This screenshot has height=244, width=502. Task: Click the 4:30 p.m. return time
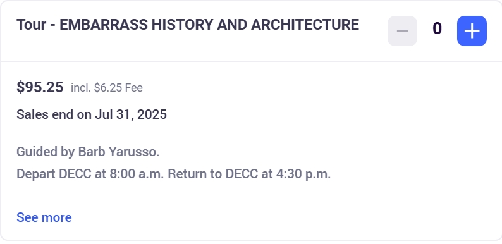point(303,174)
